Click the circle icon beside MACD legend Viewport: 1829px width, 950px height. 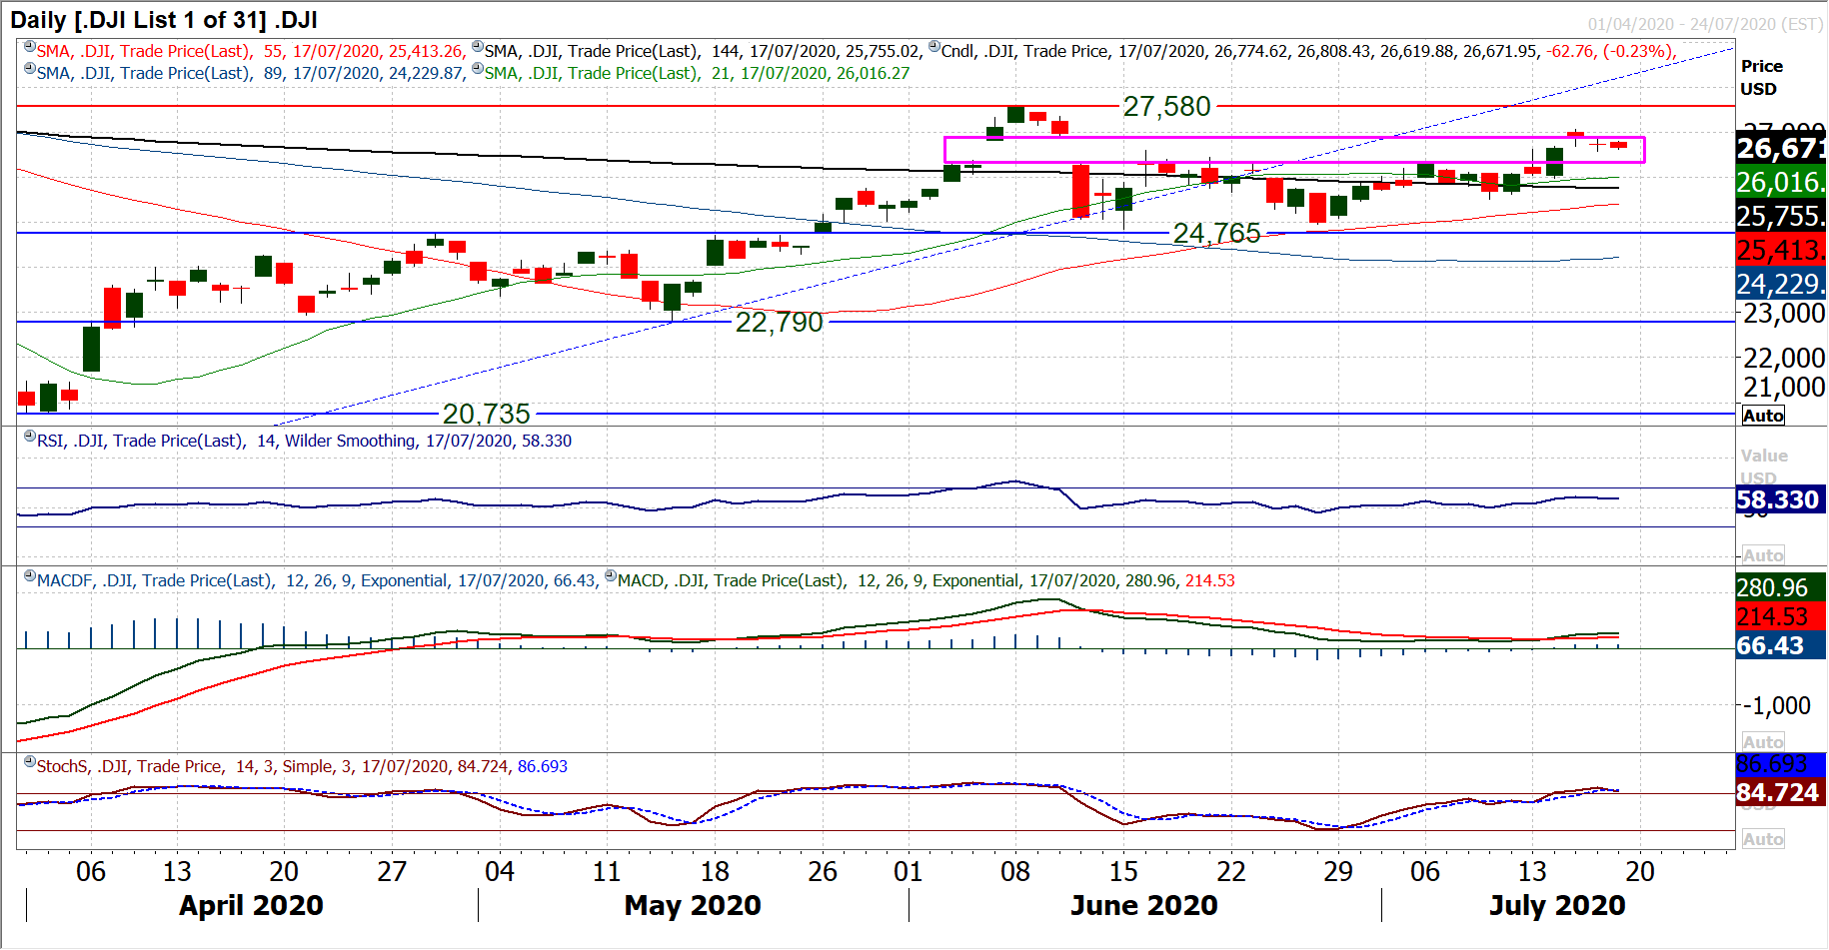pos(611,576)
